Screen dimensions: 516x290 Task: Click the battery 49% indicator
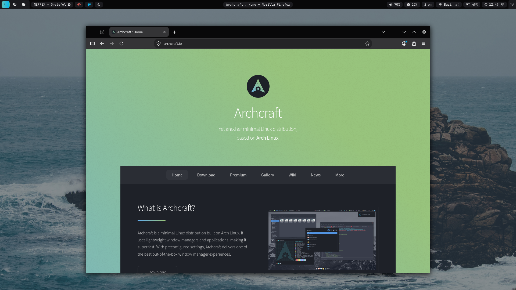point(472,5)
